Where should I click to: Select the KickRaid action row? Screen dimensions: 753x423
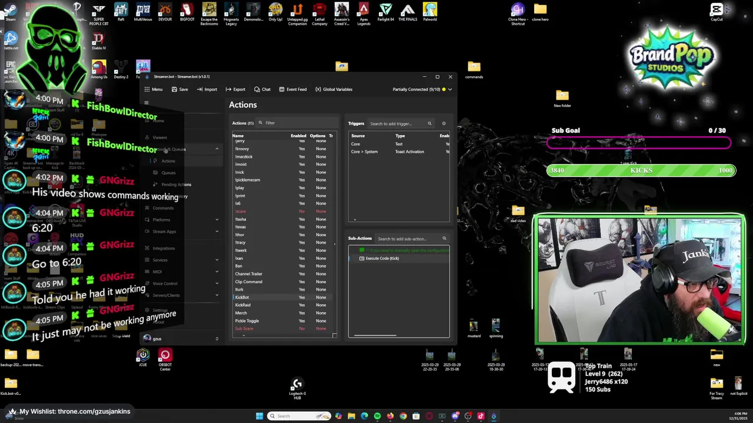284,305
